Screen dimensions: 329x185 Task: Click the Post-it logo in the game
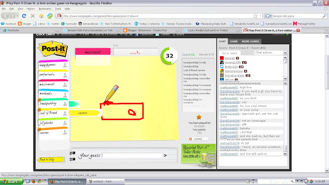tap(53, 49)
